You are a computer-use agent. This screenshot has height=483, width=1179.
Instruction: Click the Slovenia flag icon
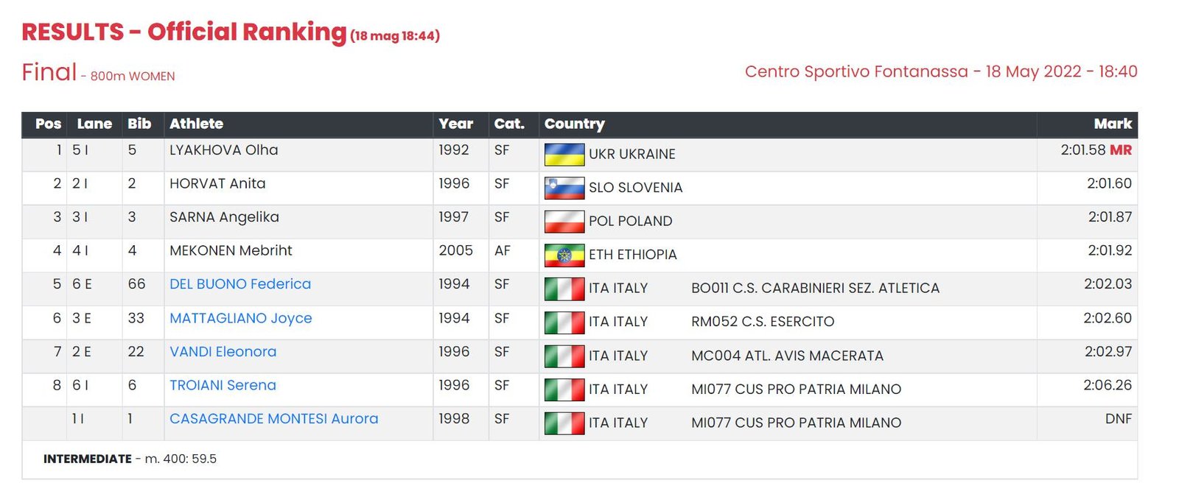point(564,188)
